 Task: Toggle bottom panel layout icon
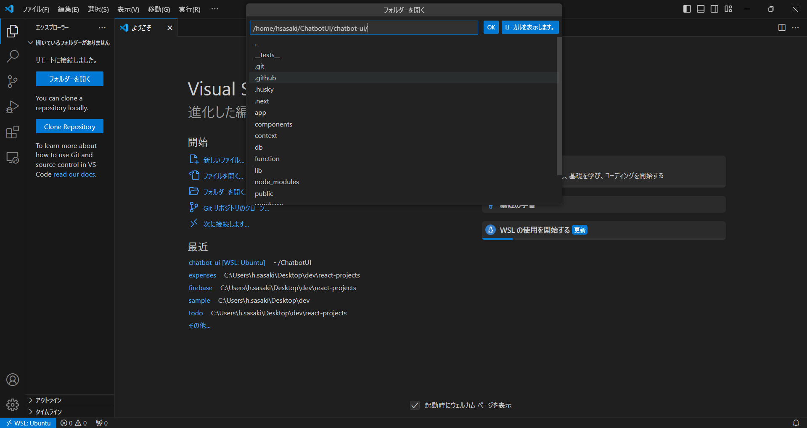point(701,9)
